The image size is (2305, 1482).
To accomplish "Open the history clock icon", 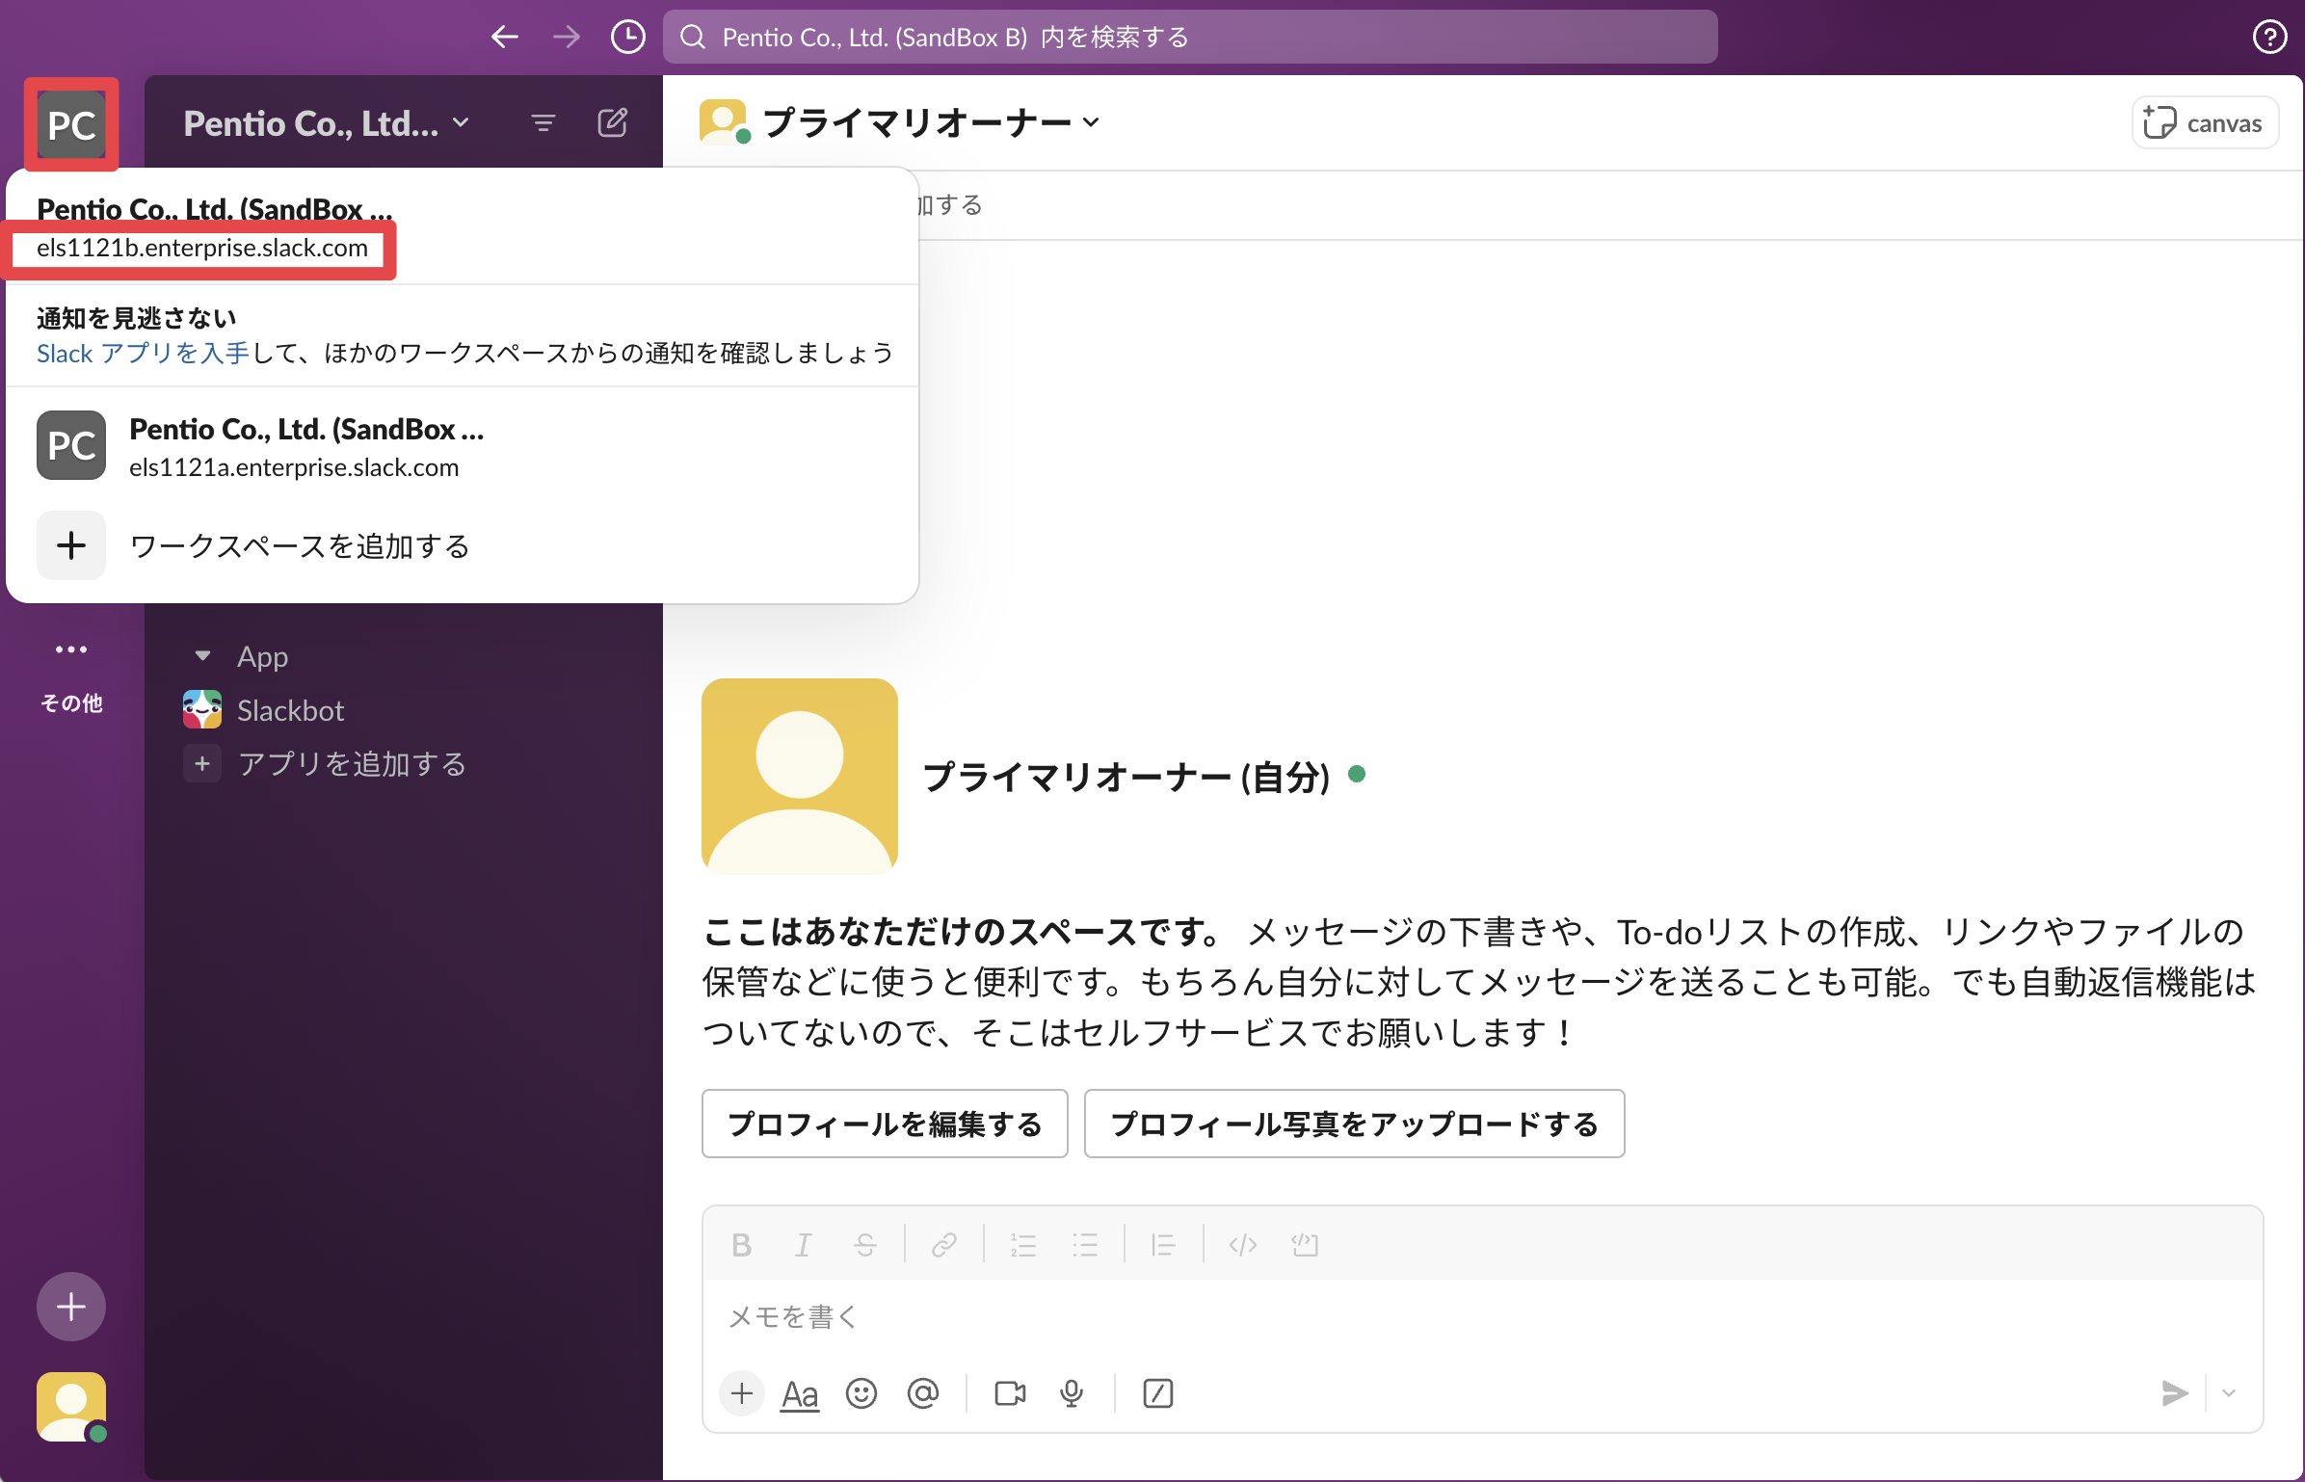I will [x=628, y=37].
